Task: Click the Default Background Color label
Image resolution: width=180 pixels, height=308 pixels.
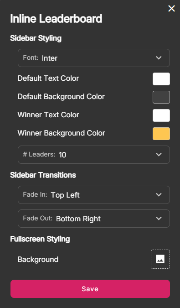Action: point(61,97)
